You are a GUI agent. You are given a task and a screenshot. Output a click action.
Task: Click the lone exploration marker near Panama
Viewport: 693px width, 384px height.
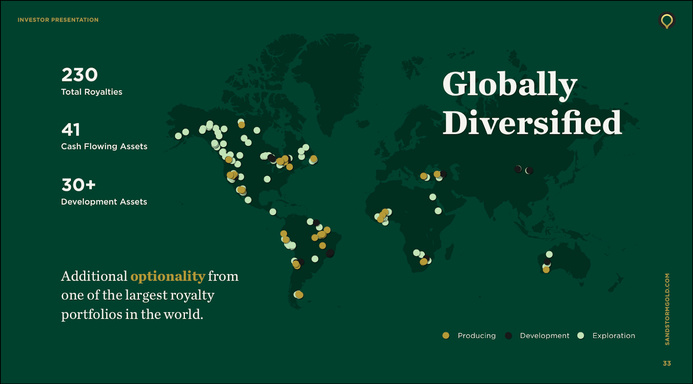[x=273, y=212]
